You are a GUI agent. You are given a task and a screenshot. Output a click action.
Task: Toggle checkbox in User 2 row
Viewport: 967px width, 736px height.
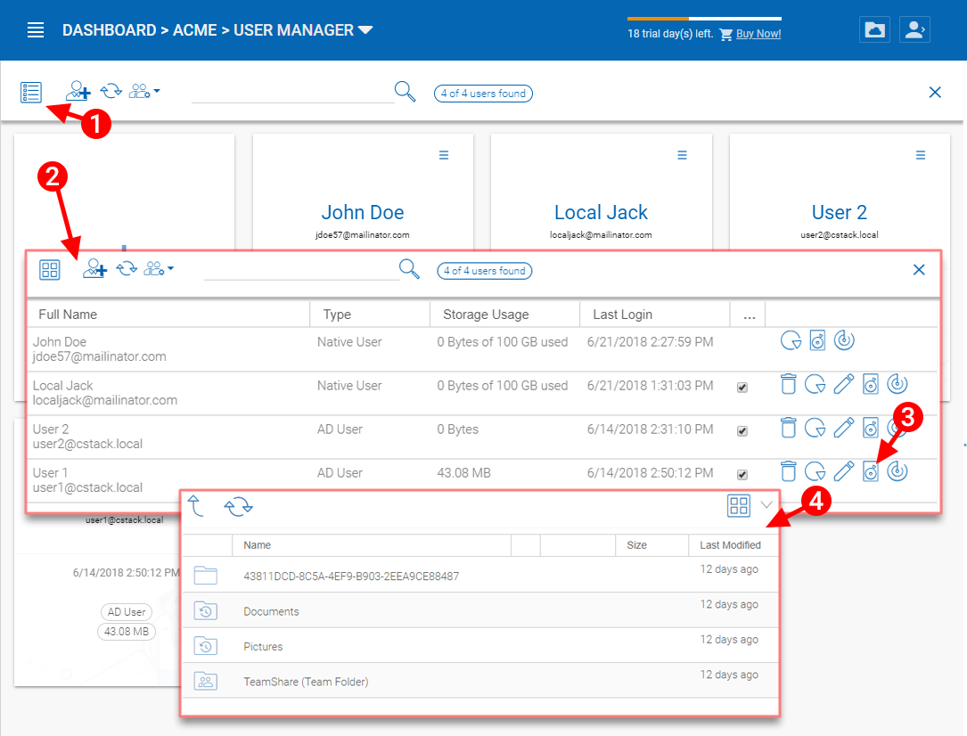click(x=742, y=431)
